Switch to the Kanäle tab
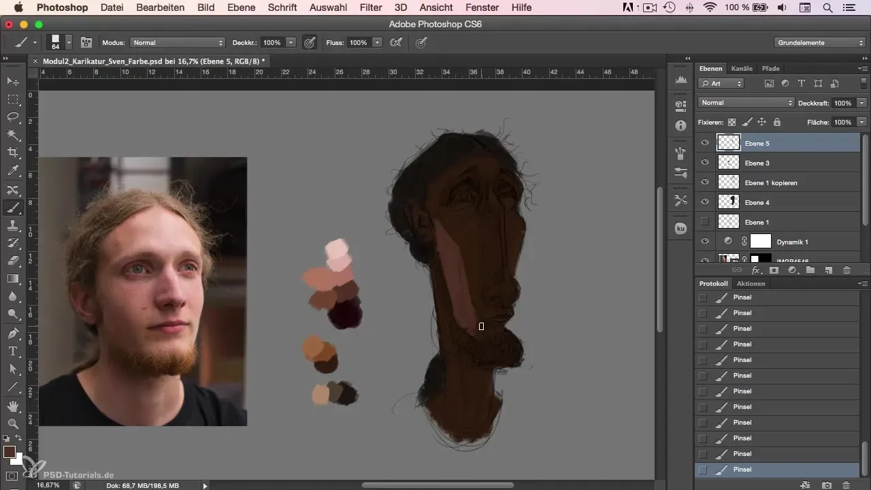Viewport: 871px width, 490px height. click(742, 69)
